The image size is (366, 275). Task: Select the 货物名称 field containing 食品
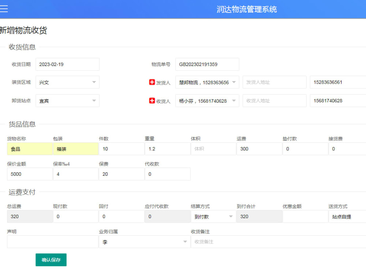pyautogui.click(x=29, y=148)
